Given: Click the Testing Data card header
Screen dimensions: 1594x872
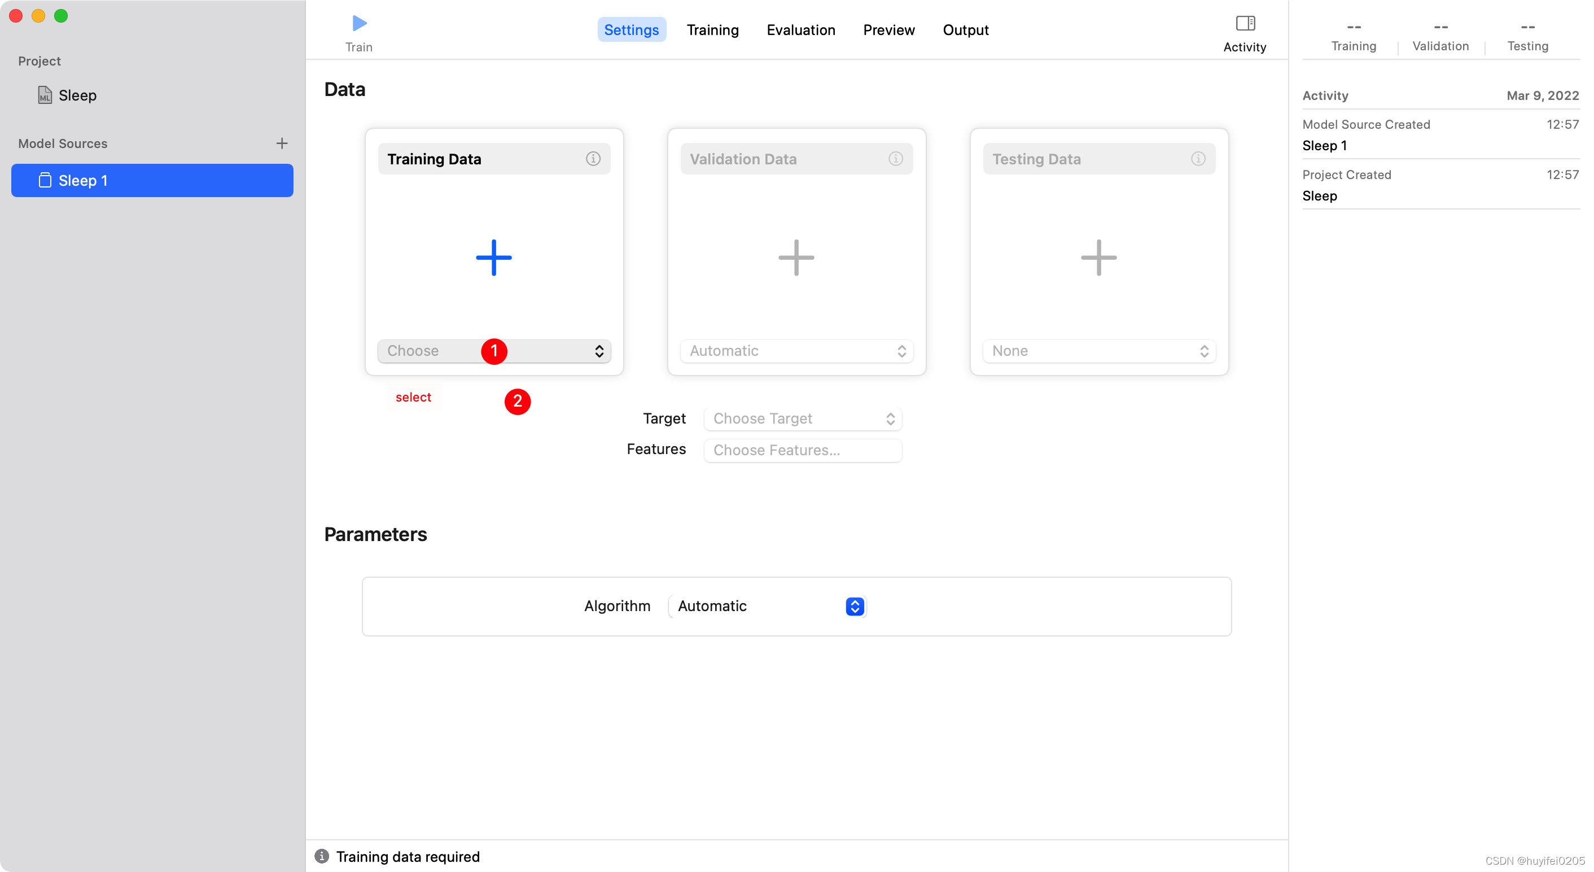Looking at the screenshot, I should [1099, 159].
